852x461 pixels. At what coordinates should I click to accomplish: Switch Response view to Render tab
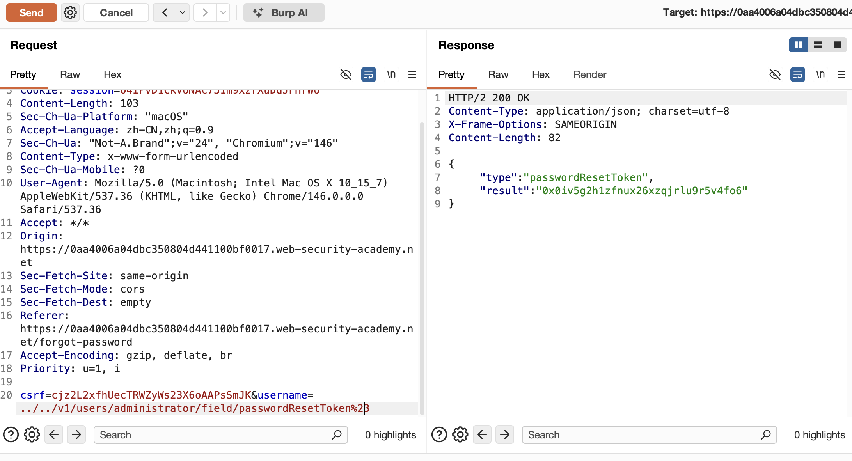(589, 74)
